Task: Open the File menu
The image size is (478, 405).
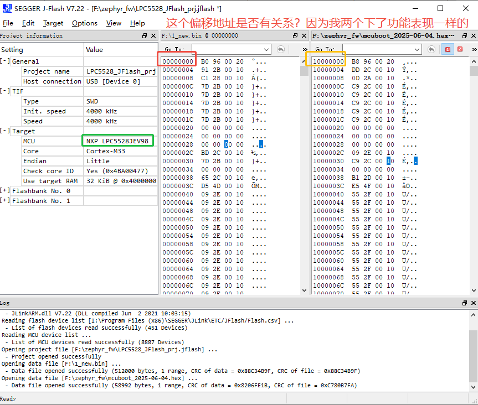Action: pos(8,23)
